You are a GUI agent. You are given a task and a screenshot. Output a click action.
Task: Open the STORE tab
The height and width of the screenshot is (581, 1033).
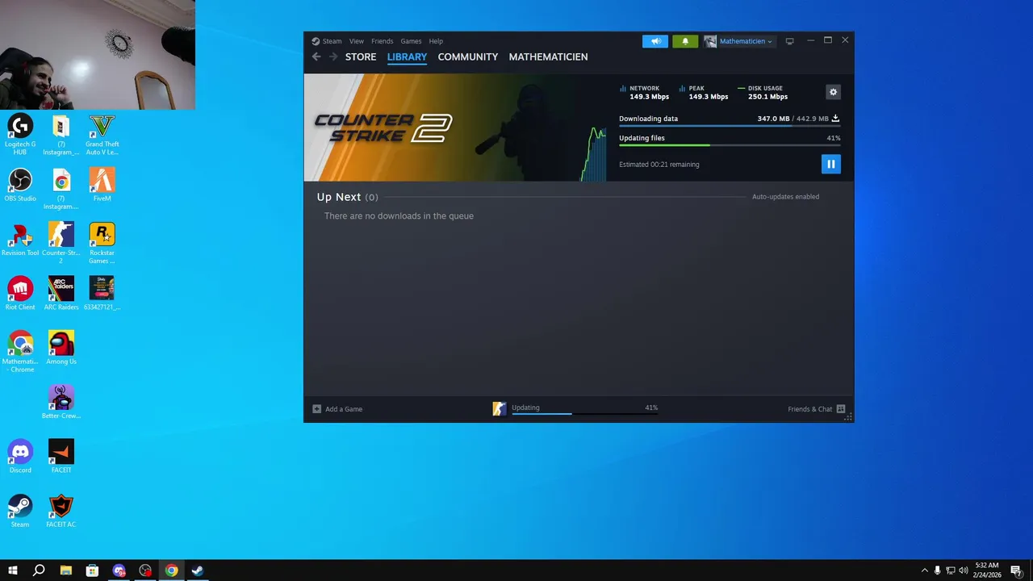point(361,57)
